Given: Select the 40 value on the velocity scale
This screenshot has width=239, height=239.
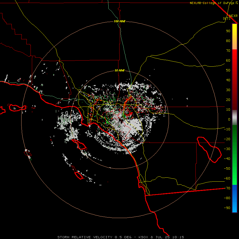Looking at the screenshot, I should pos(228,80).
